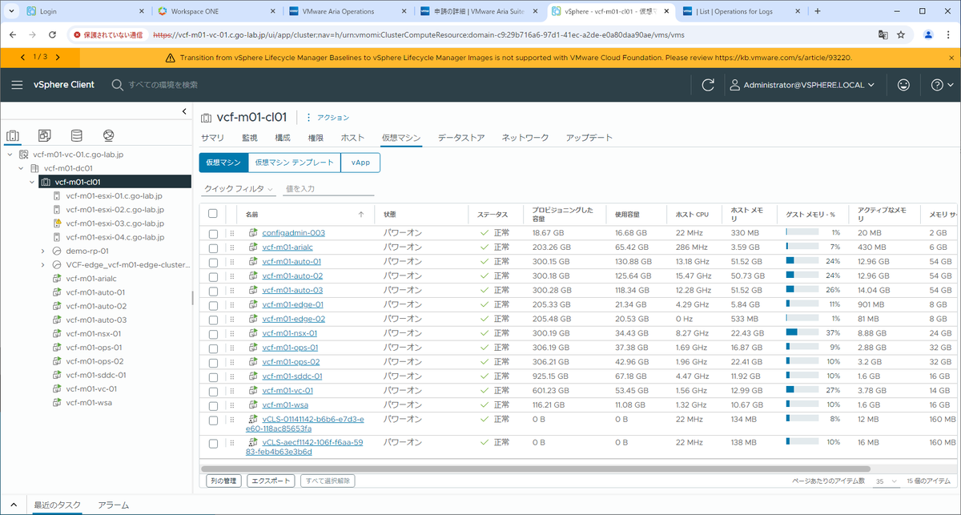The width and height of the screenshot is (961, 515).
Task: Switch to Storage inventory view
Action: point(77,135)
